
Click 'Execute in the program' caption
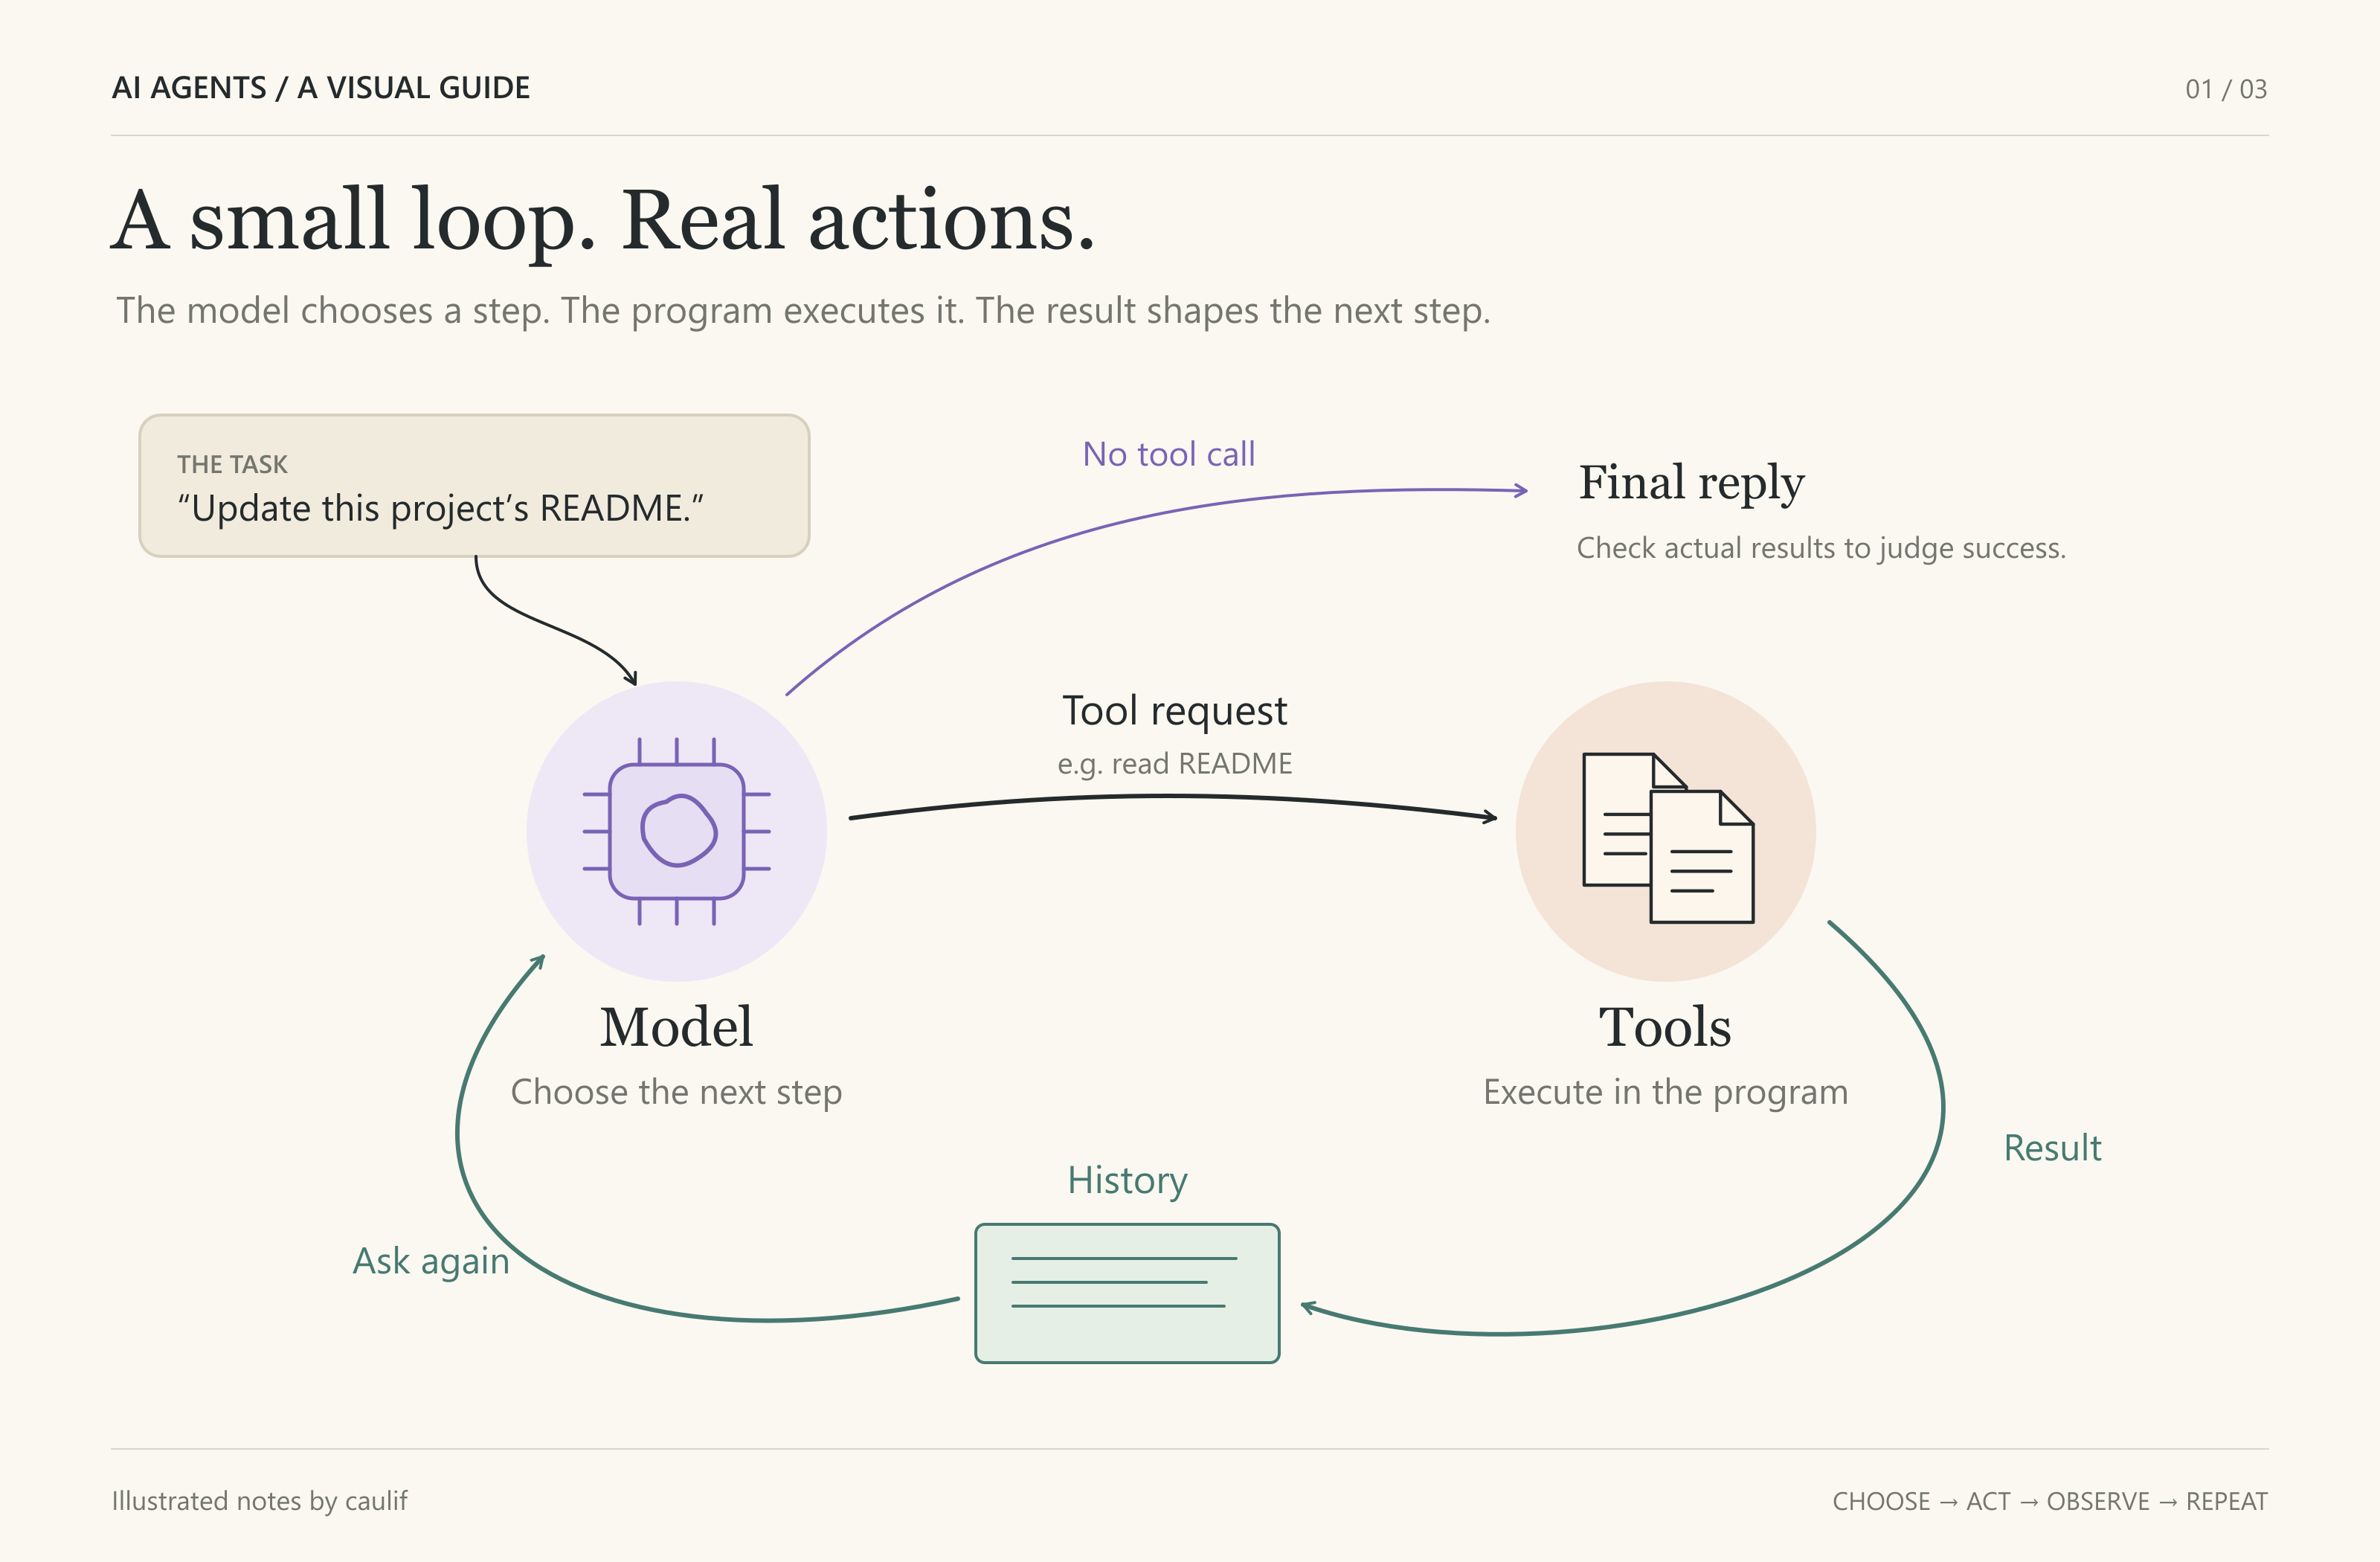pyautogui.click(x=1665, y=1092)
